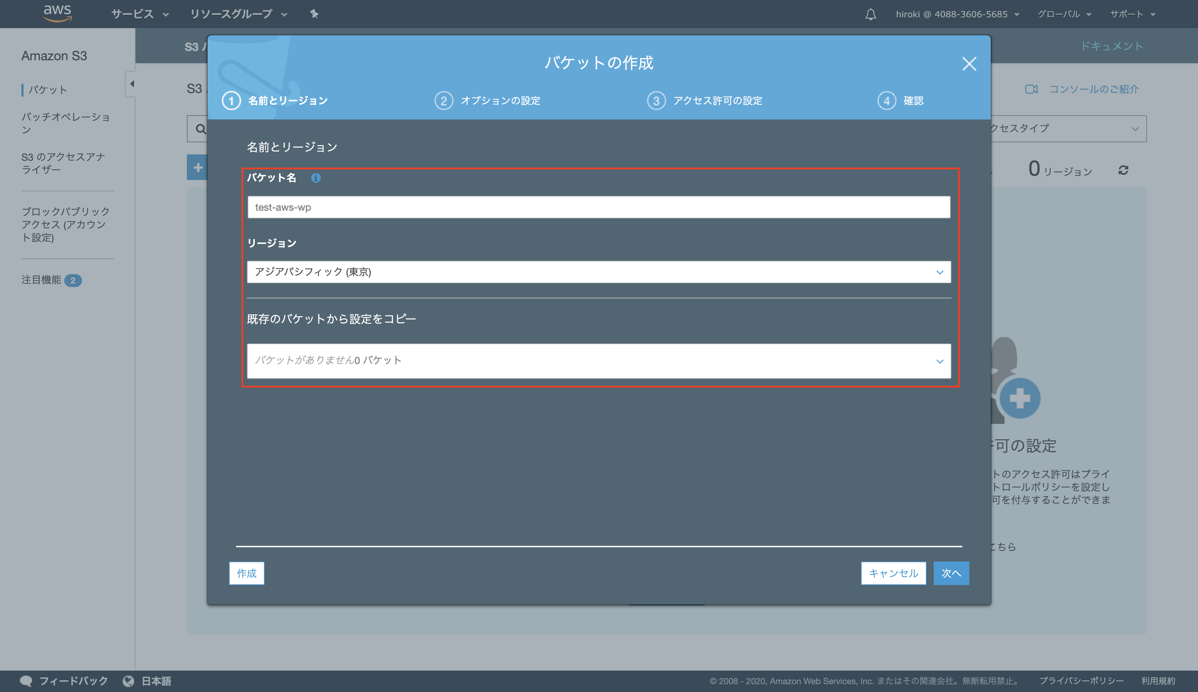Open the region dropdown showing Tokyo
1198x692 pixels.
[598, 272]
